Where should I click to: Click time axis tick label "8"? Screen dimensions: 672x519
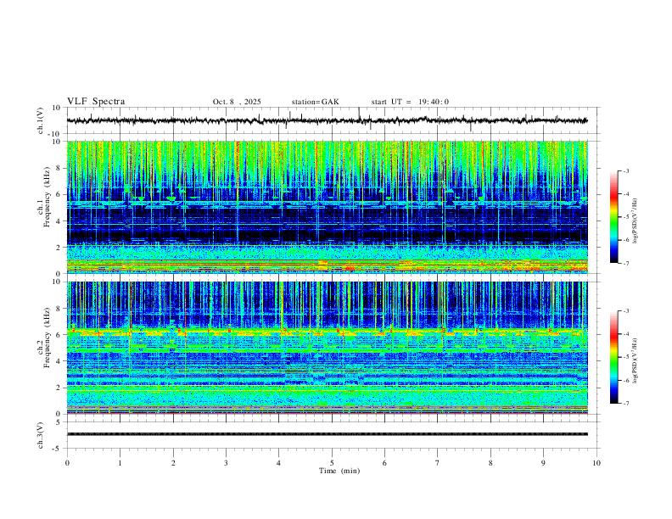click(x=490, y=463)
